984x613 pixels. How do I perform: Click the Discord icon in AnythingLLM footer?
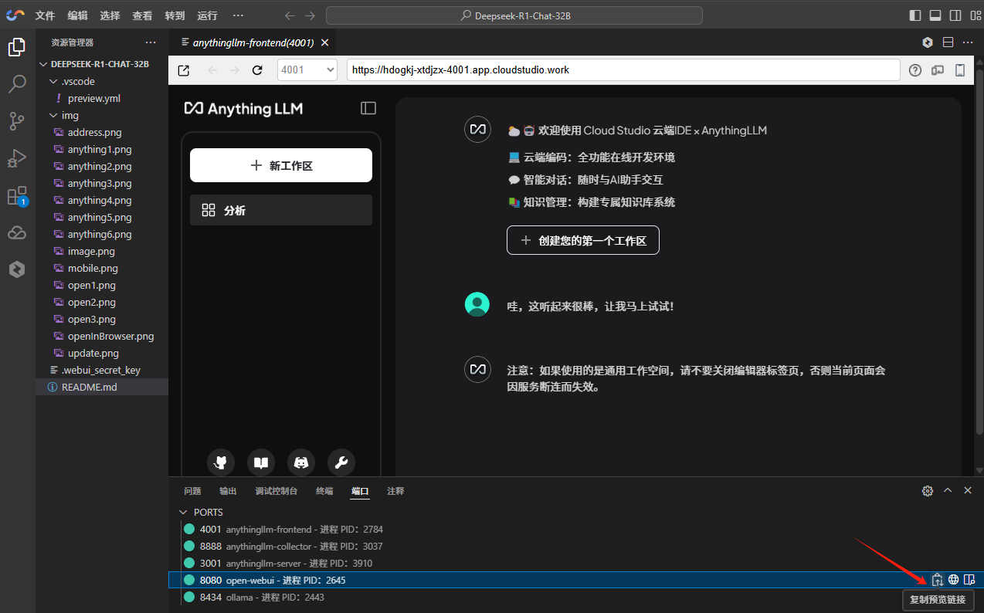click(x=301, y=462)
